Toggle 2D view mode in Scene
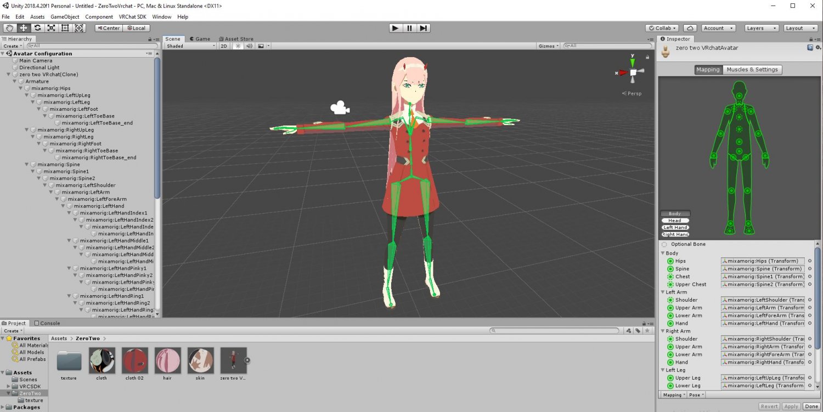This screenshot has width=823, height=412. 224,46
